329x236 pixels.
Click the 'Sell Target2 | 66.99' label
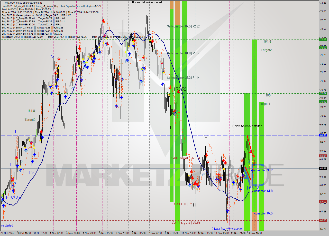pos(186,222)
